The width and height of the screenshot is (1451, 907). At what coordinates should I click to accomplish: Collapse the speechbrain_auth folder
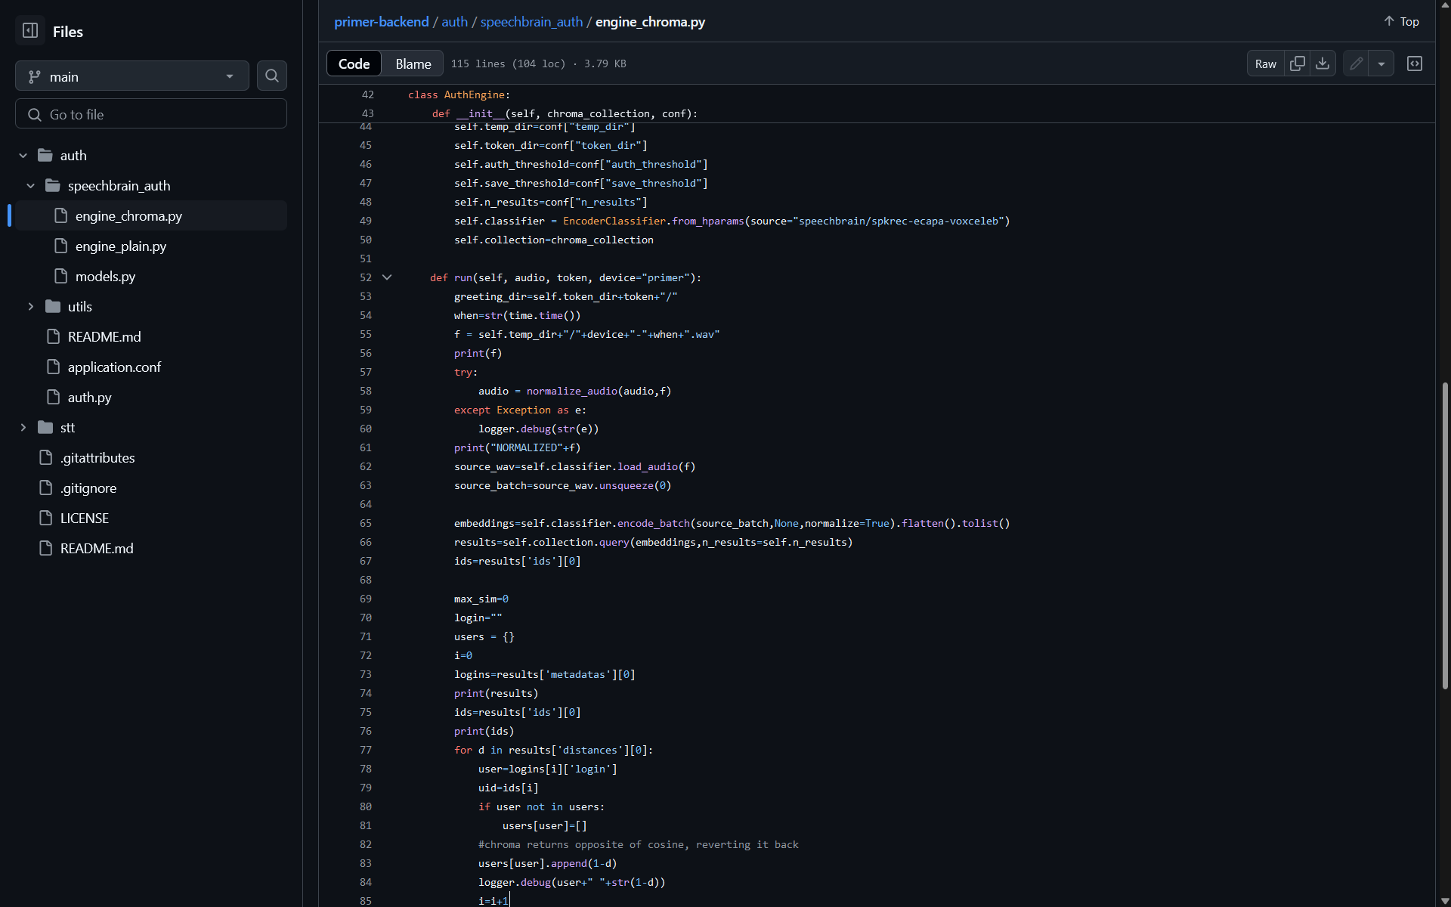coord(31,185)
